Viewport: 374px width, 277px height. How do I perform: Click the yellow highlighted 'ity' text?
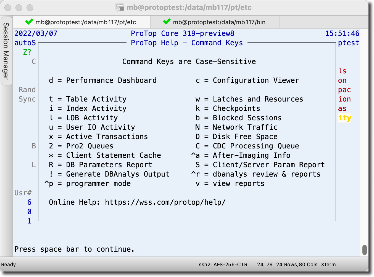pyautogui.click(x=345, y=118)
